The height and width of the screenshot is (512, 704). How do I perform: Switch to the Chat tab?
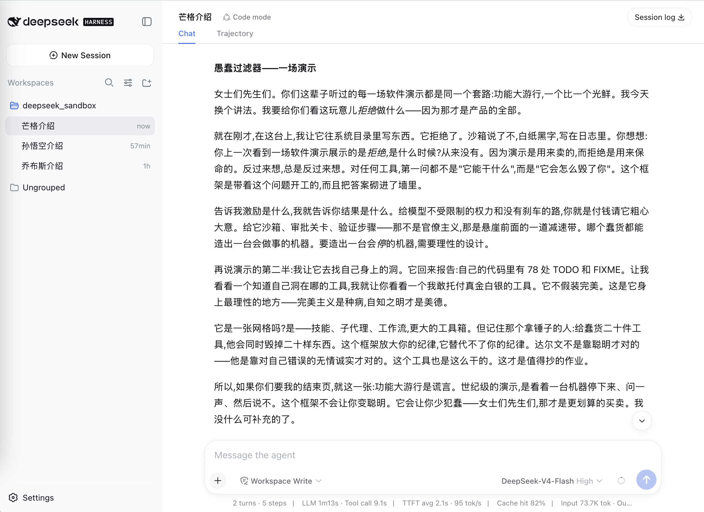click(187, 34)
